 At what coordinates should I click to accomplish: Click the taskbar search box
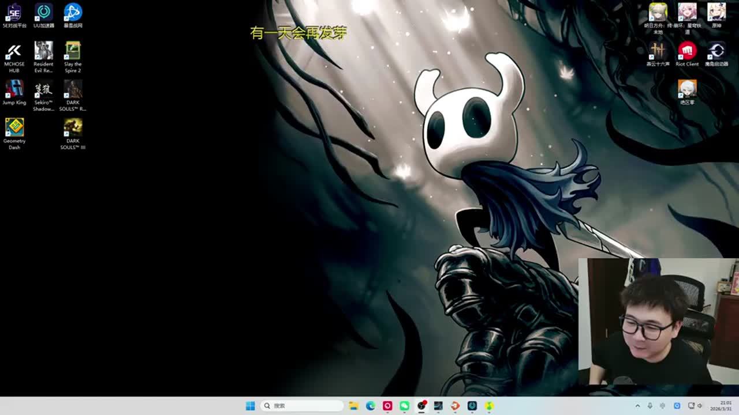[302, 406]
